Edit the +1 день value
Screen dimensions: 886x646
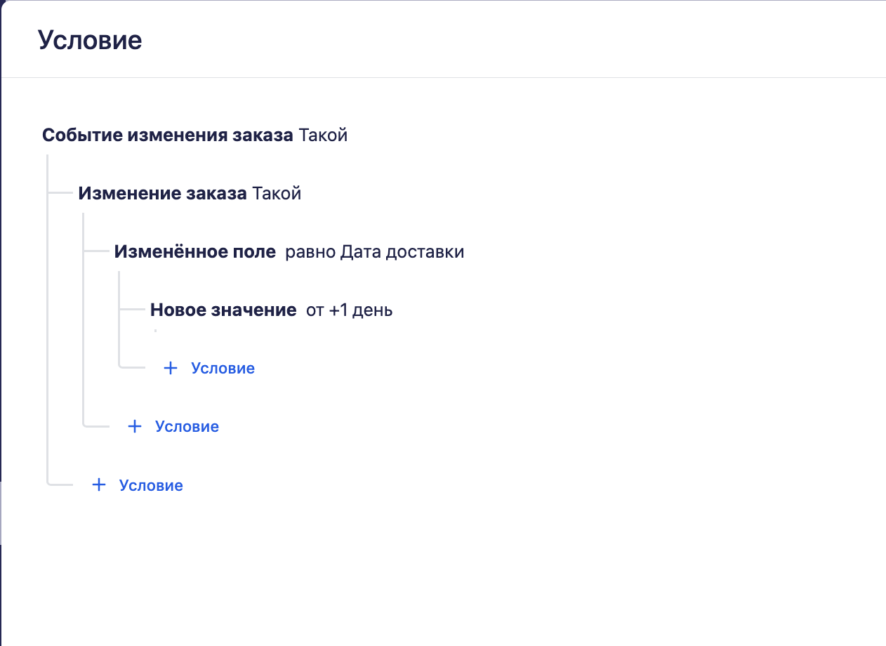tap(360, 310)
